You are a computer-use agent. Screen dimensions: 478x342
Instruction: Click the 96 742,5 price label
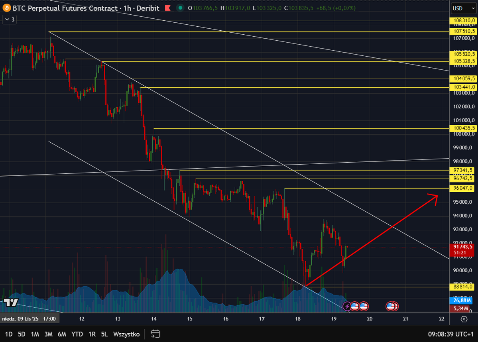pyautogui.click(x=462, y=178)
